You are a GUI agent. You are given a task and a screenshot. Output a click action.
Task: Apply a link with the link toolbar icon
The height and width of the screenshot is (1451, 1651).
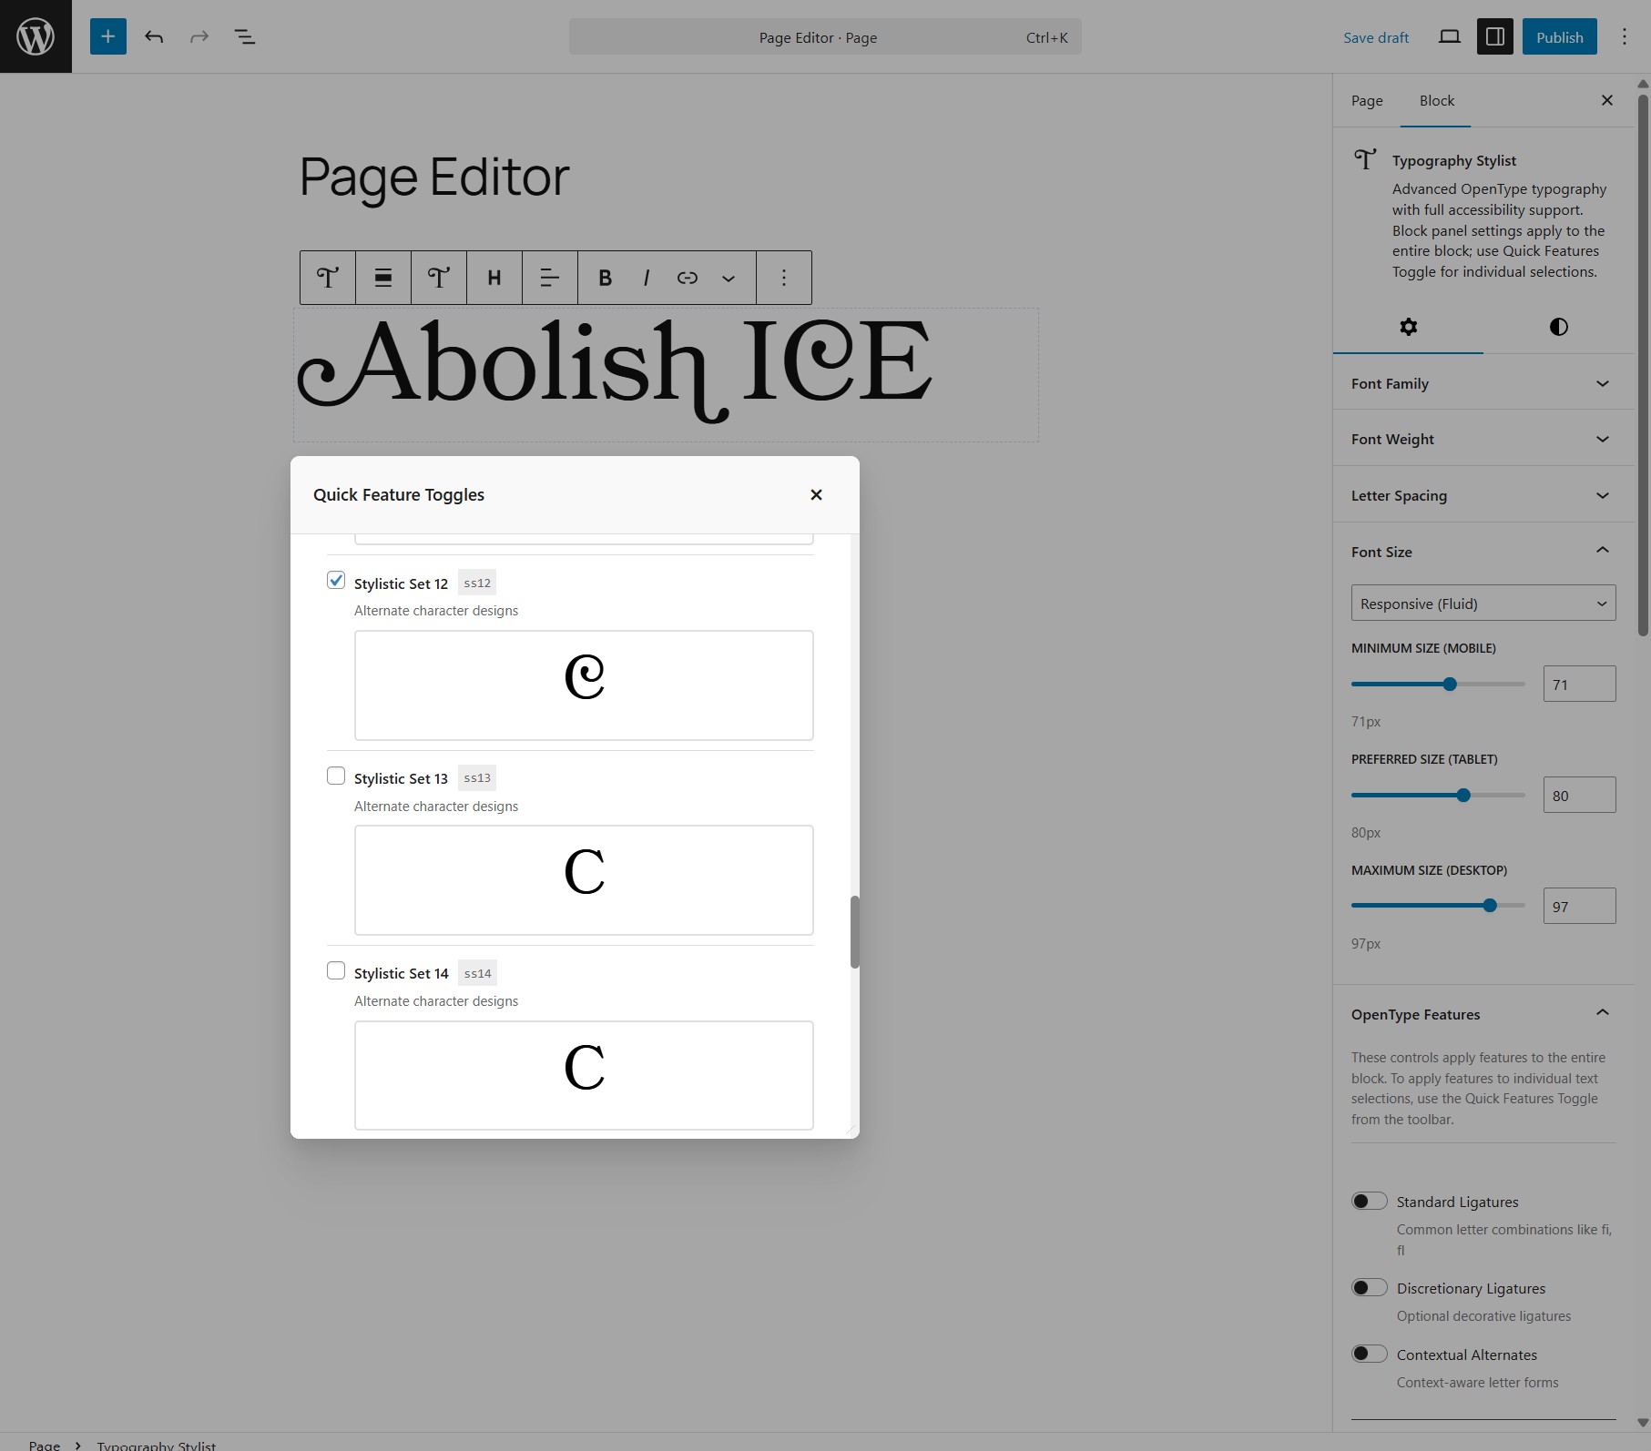coord(686,278)
